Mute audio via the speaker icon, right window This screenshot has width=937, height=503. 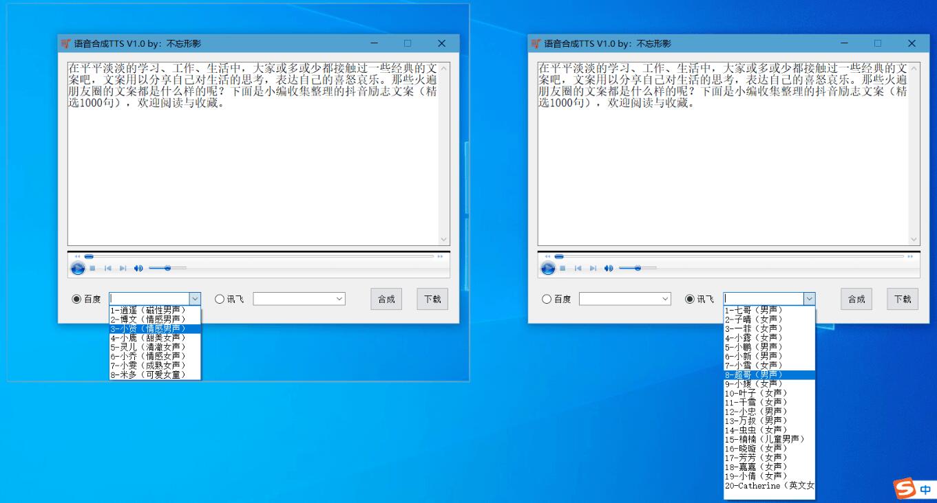(608, 268)
